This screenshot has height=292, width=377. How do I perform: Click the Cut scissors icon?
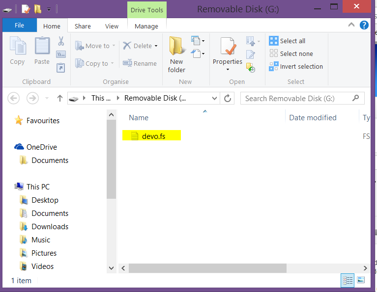61,41
